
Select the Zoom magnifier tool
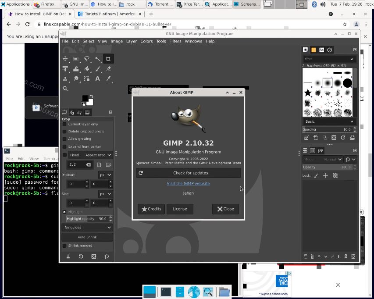point(65,89)
